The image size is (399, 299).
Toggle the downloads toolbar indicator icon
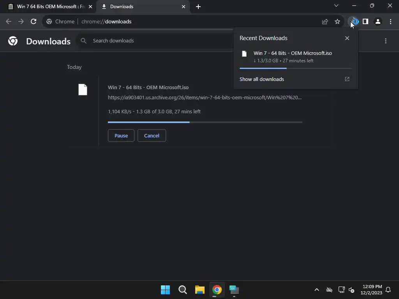(x=354, y=22)
